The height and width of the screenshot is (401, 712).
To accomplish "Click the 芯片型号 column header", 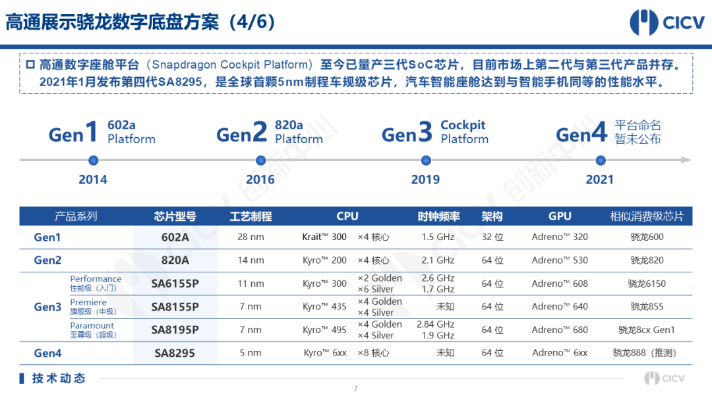I will 175,216.
